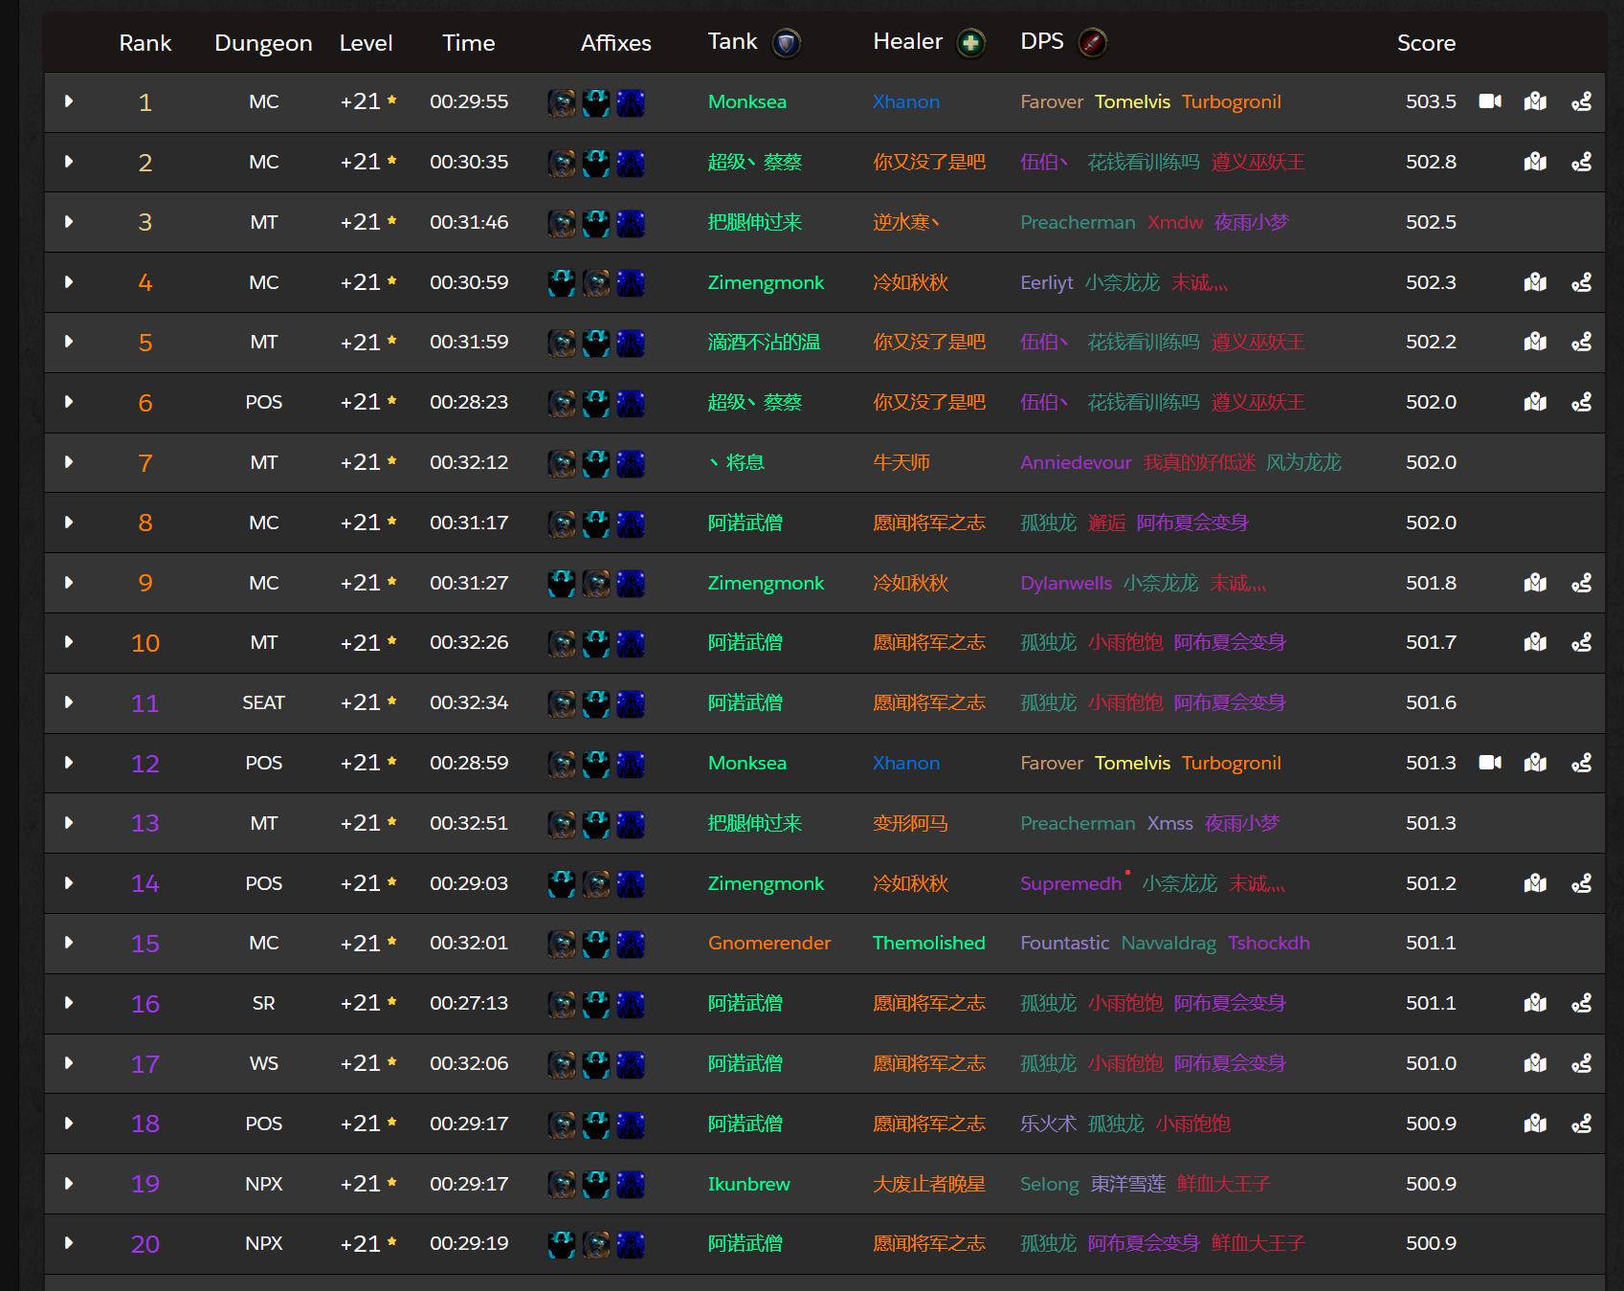Click the 00:27:13 time in rank 16 row
This screenshot has height=1291, width=1624.
469,1003
